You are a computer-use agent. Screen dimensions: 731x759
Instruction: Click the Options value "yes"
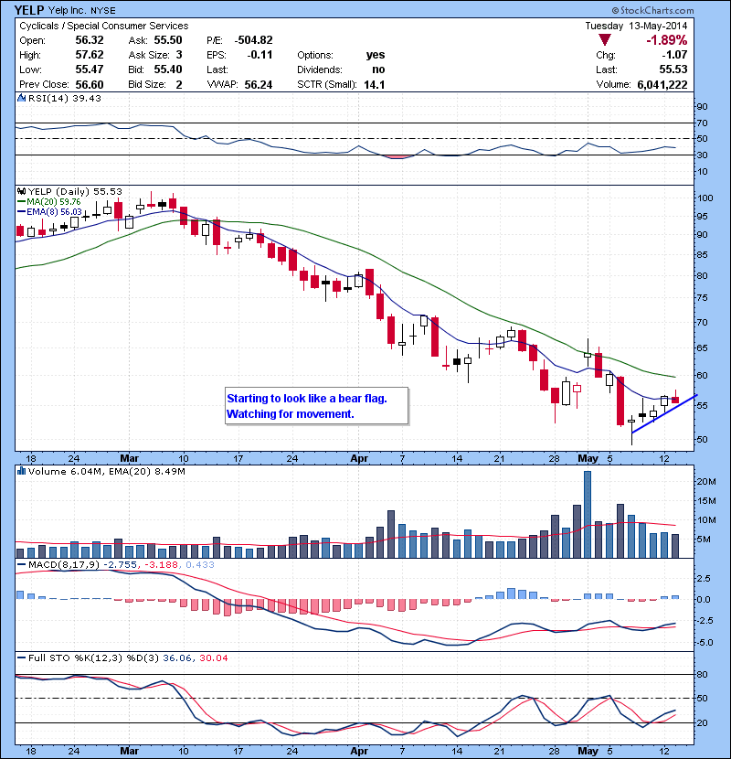[376, 55]
